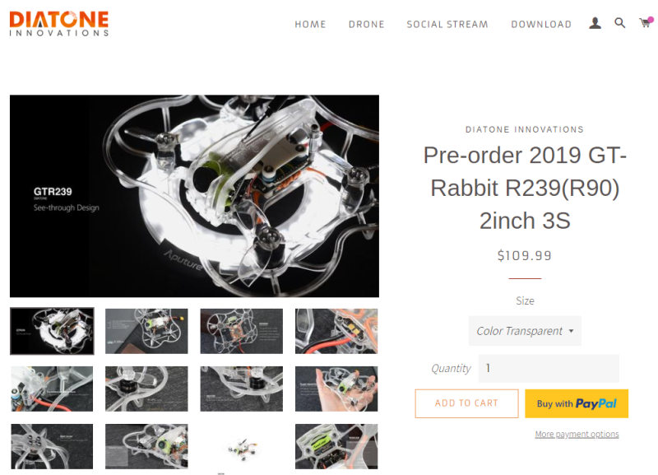
Task: Click the main GTR239 product image
Action: click(194, 196)
